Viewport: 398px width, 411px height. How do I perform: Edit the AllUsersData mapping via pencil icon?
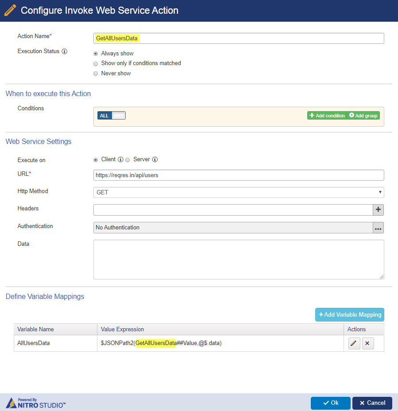[354, 343]
